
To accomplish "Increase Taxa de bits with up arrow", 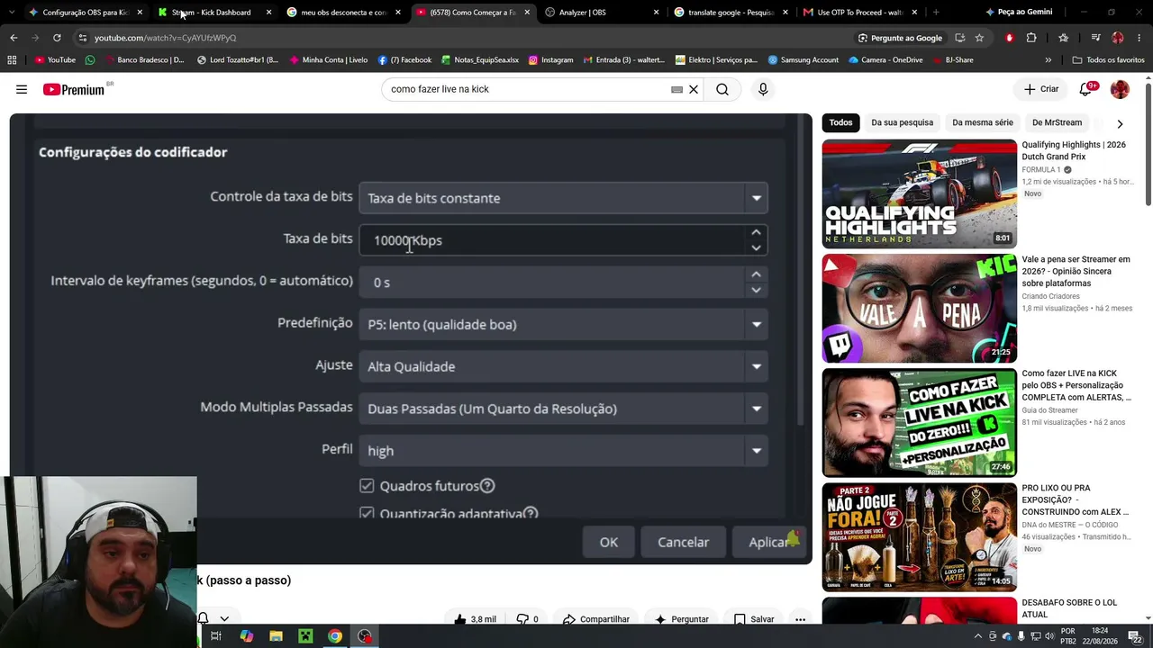I will click(756, 233).
